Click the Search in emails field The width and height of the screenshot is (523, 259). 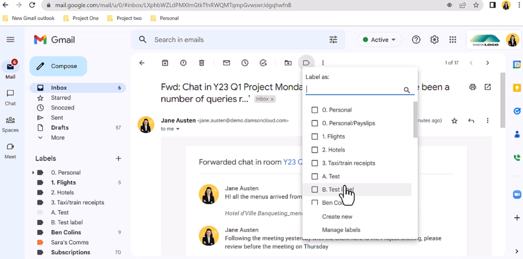coord(237,40)
